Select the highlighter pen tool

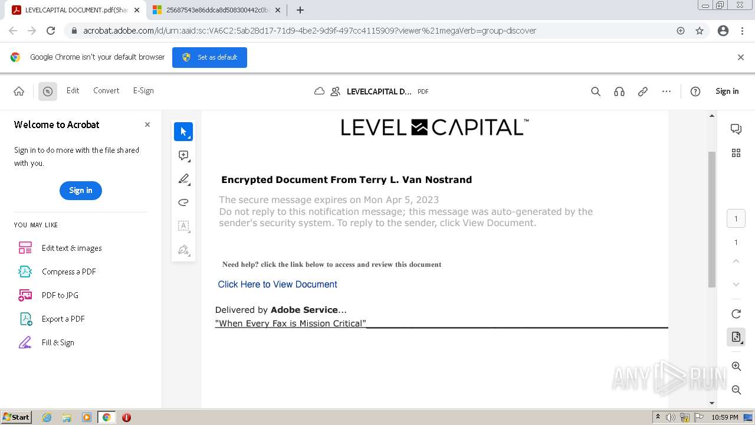[183, 179]
